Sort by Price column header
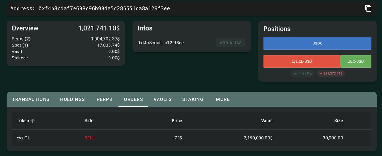The height and width of the screenshot is (156, 382). point(177,121)
